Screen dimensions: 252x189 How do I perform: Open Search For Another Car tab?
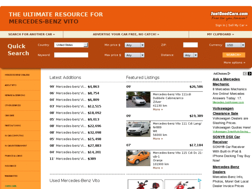pos(32,34)
